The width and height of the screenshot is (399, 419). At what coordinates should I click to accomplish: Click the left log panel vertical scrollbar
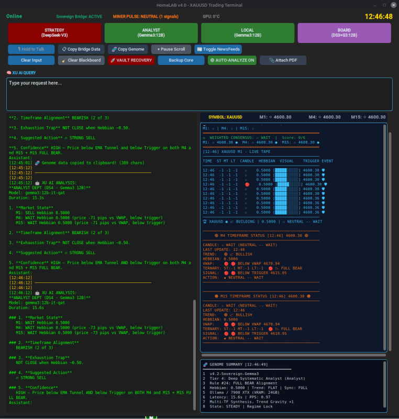[x=194, y=355]
